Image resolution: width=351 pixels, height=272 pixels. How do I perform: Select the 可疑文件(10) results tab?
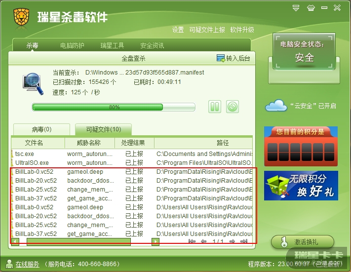click(103, 129)
